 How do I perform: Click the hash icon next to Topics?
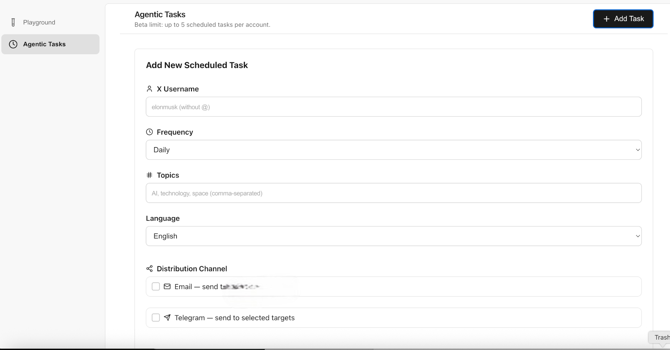pos(149,175)
